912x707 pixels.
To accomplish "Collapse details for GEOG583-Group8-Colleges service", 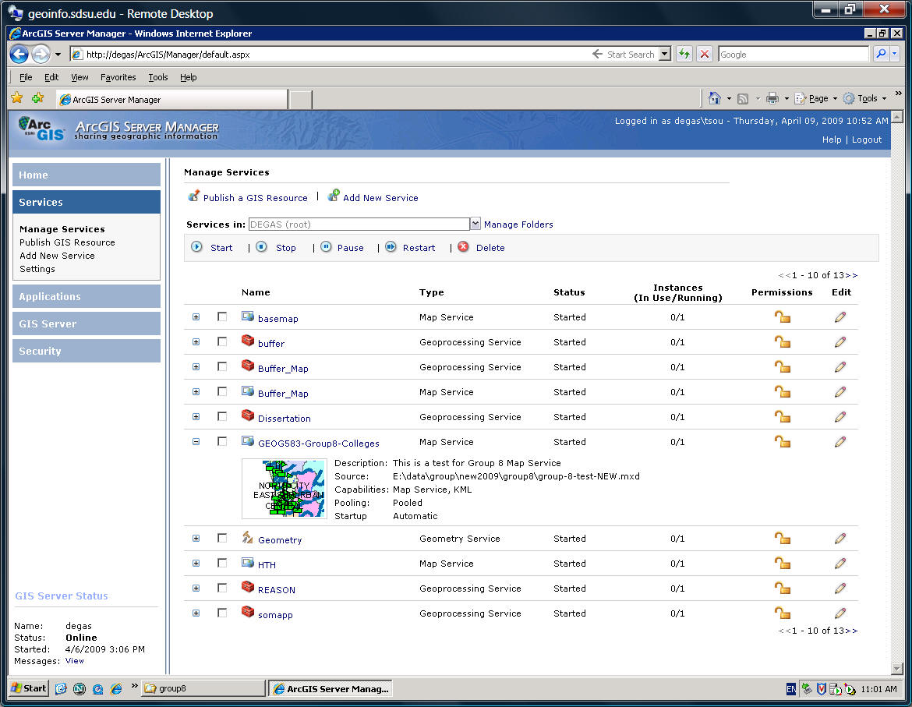I will tap(196, 442).
